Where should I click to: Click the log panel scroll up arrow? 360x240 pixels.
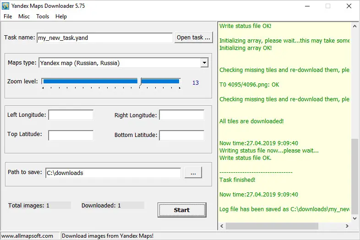[355, 26]
